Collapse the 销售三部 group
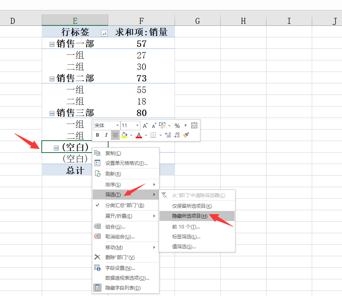Screen dimensions: 342x296 point(52,113)
